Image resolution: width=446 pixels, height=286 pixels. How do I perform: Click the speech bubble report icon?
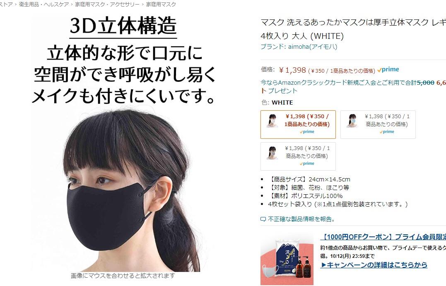[263, 219]
